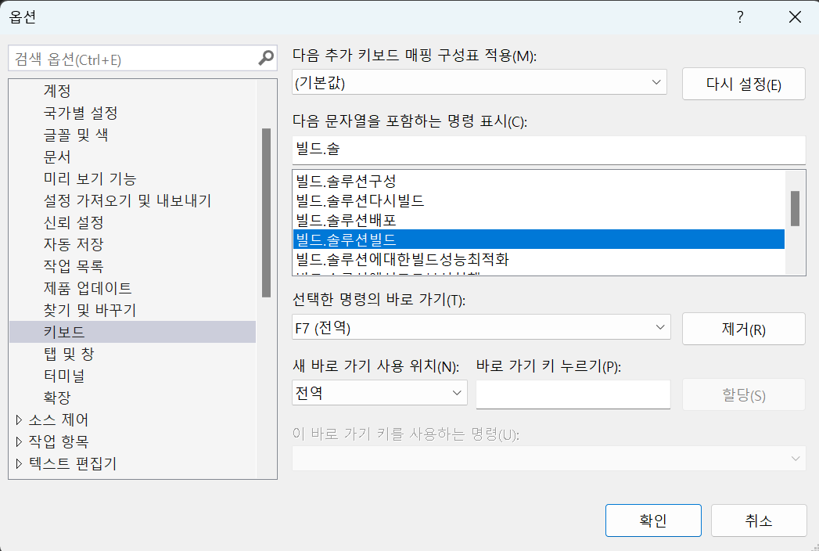The height and width of the screenshot is (551, 819).
Task: Click the 제거 button
Action: pos(743,330)
